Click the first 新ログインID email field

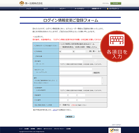click(x=76, y=69)
